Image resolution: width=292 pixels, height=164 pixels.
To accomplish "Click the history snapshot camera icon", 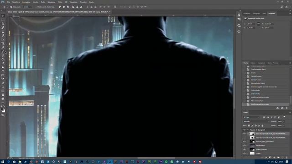I will pyautogui.click(x=282, y=108).
